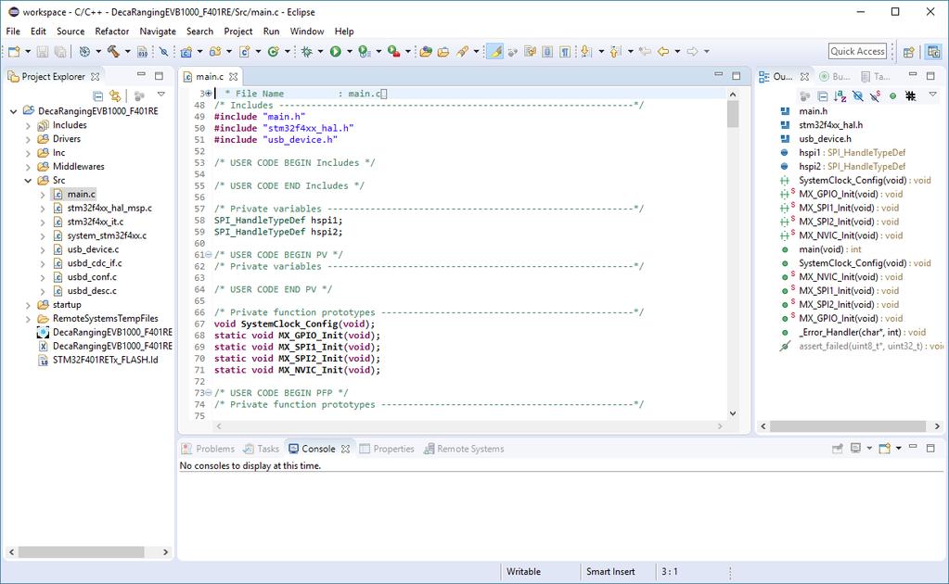Click the Debug bug toolbar icon
Screen dimensions: 949x584
pos(307,51)
